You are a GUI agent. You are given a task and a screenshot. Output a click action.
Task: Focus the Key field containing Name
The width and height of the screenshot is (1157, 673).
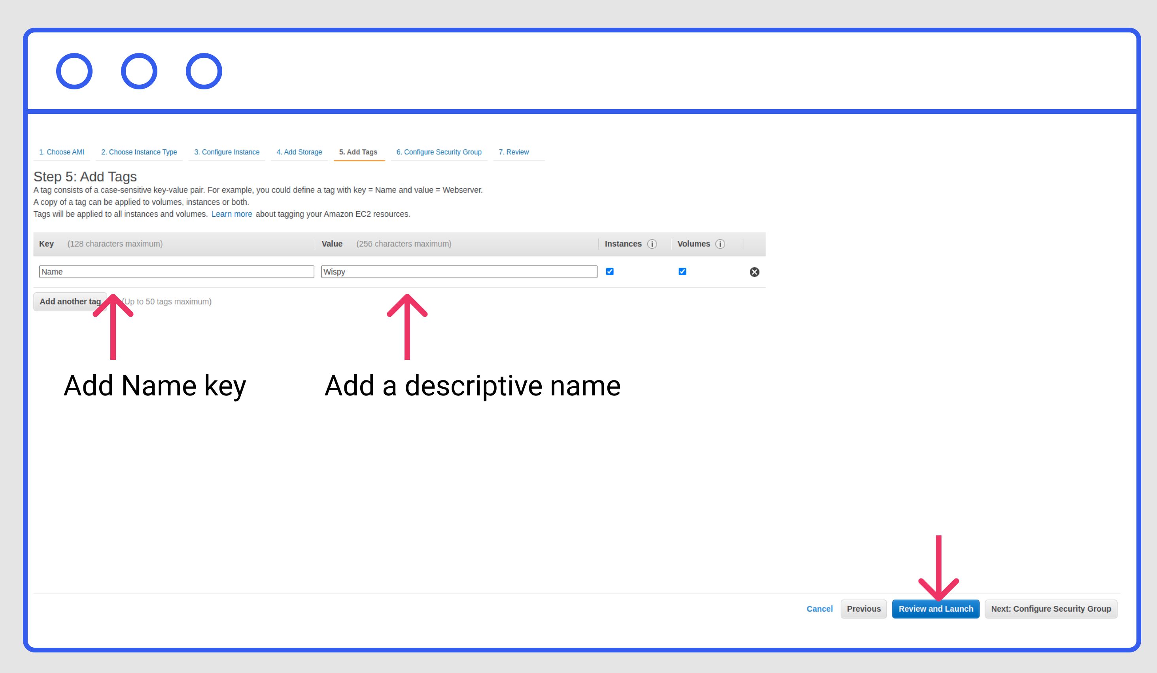click(x=176, y=272)
